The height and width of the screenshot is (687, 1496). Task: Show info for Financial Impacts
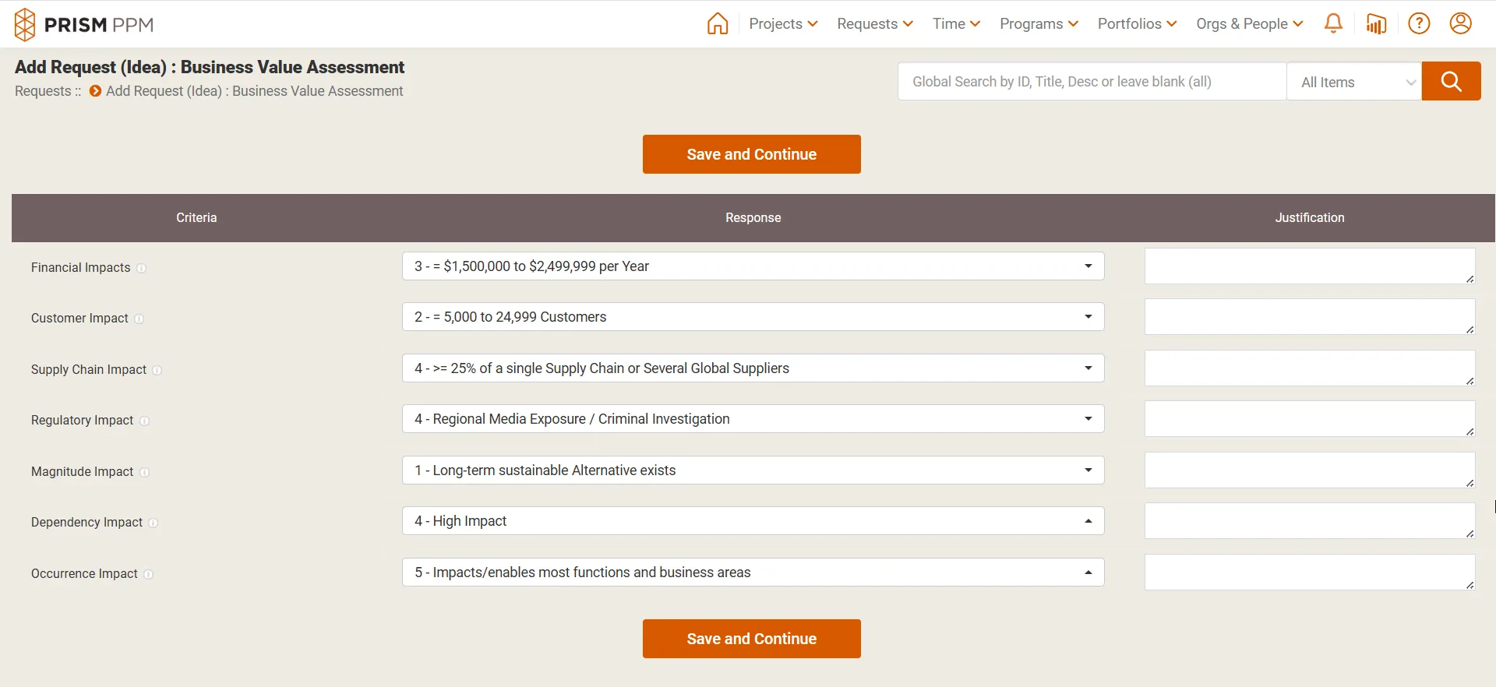(141, 268)
